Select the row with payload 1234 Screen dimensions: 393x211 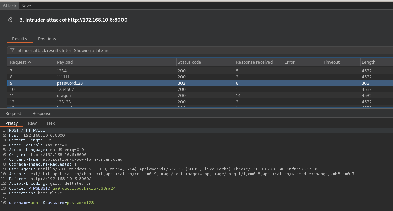pyautogui.click(x=200, y=71)
